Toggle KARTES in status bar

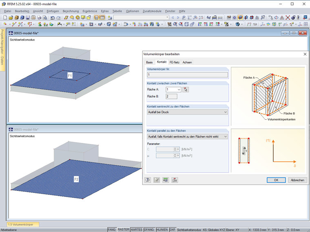(x=137, y=230)
